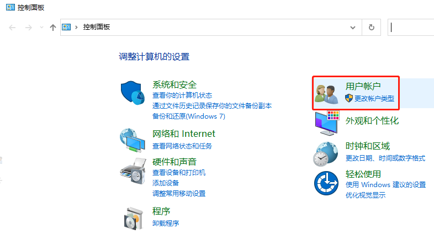
Task: Expand the address bar history dropdown
Action: [x=353, y=28]
